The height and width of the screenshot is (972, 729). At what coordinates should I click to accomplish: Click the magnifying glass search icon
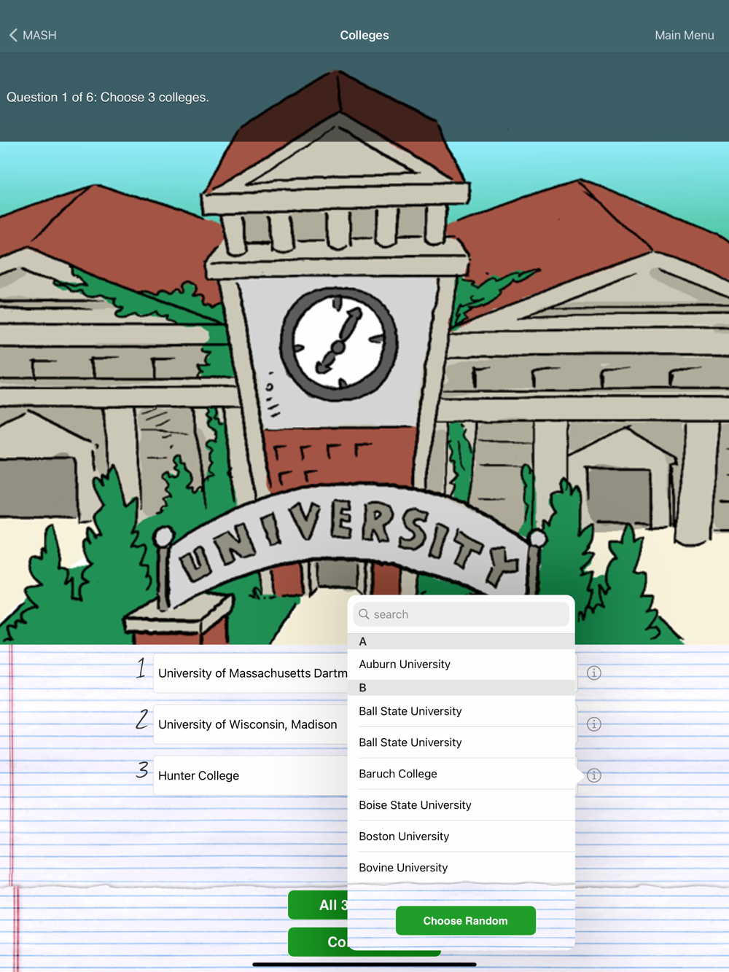(x=364, y=614)
